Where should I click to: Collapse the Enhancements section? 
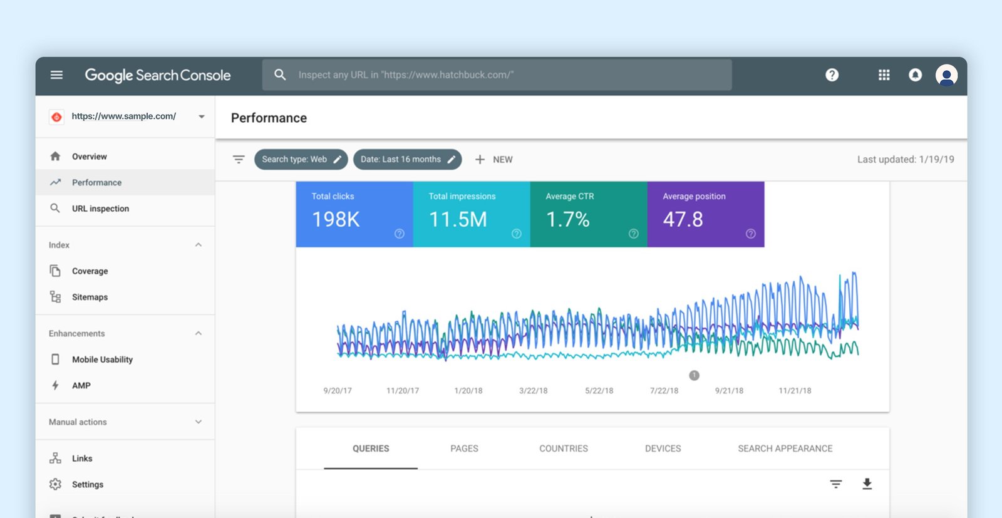pos(199,333)
